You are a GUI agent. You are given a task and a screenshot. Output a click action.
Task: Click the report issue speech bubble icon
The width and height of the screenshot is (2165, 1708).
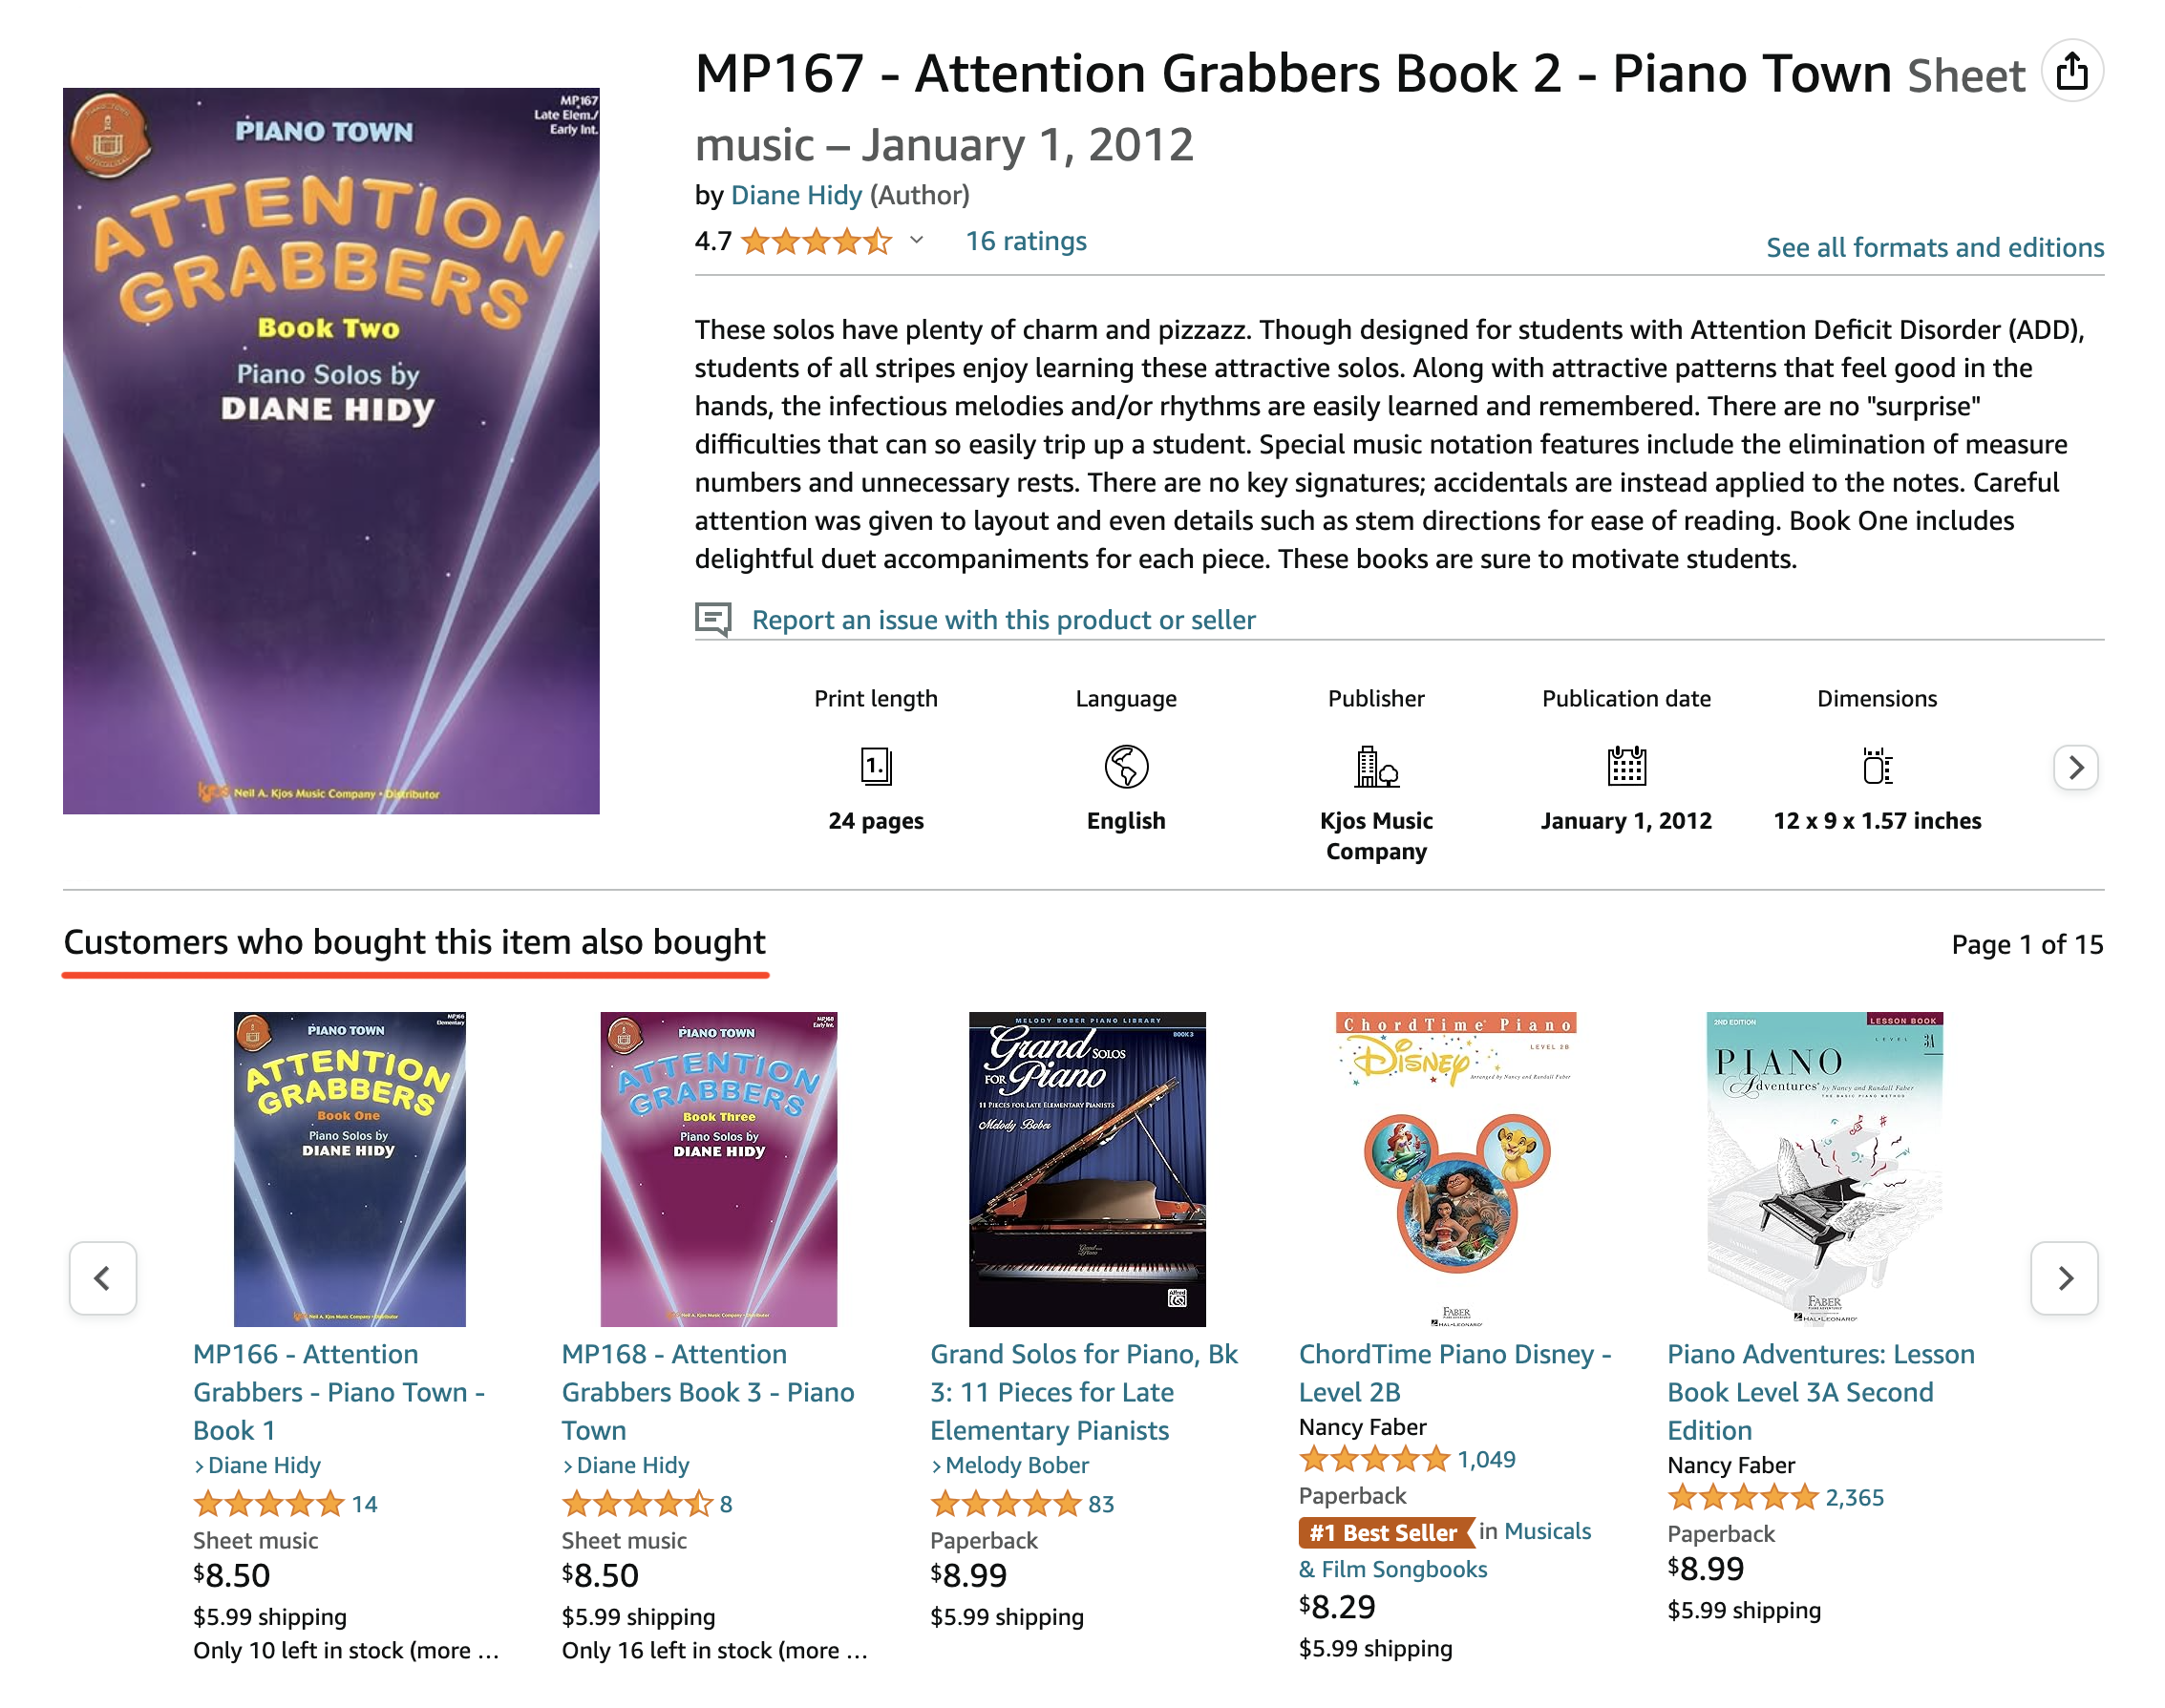tap(713, 619)
